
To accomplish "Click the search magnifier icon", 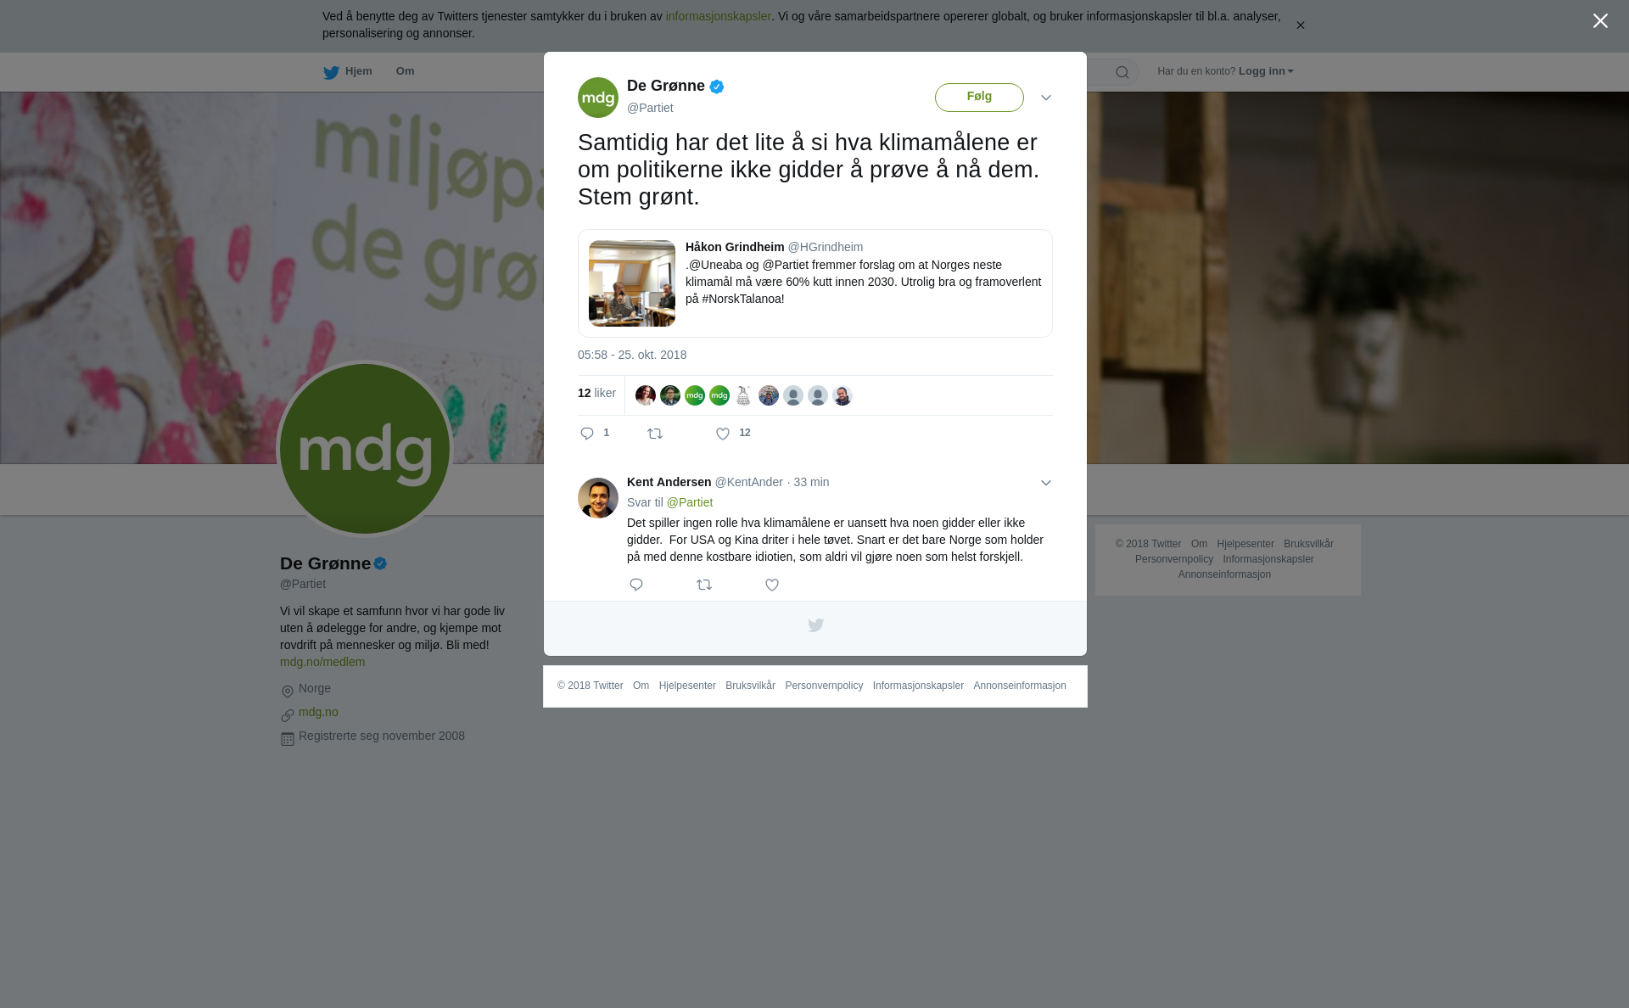I will [x=1122, y=72].
